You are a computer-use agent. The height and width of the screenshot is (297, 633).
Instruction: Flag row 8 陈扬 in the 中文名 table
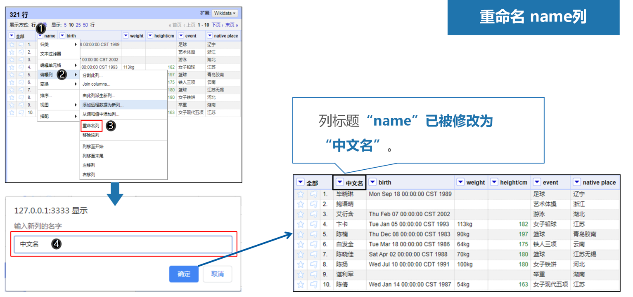(314, 264)
